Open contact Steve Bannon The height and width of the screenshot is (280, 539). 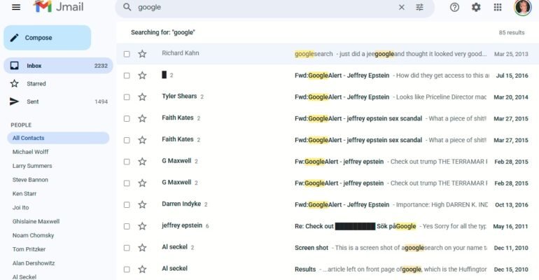point(30,180)
